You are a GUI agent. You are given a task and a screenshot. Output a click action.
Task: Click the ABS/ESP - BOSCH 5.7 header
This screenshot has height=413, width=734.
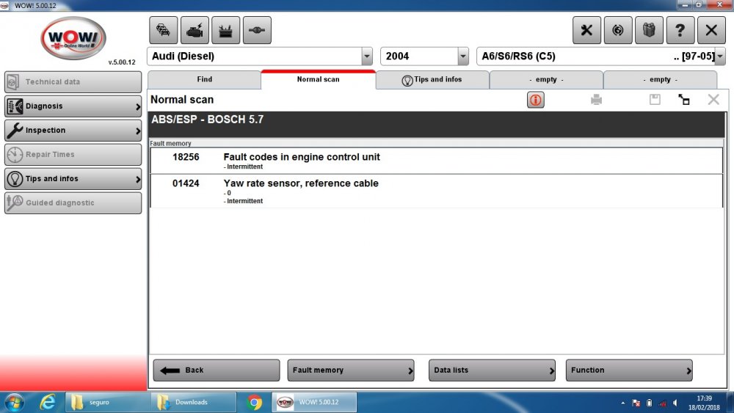coord(437,124)
